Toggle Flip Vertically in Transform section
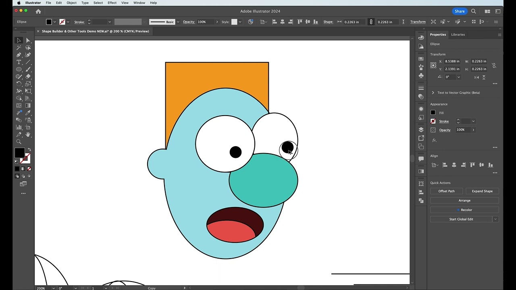 [484, 77]
